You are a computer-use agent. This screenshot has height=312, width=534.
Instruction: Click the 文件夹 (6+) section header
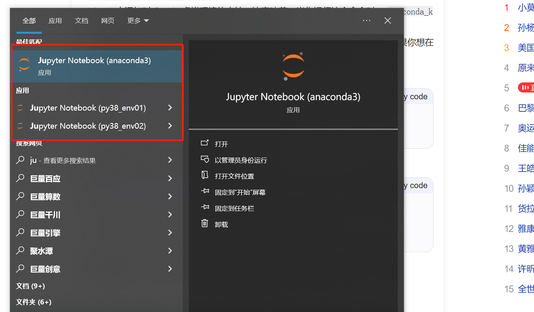point(34,302)
